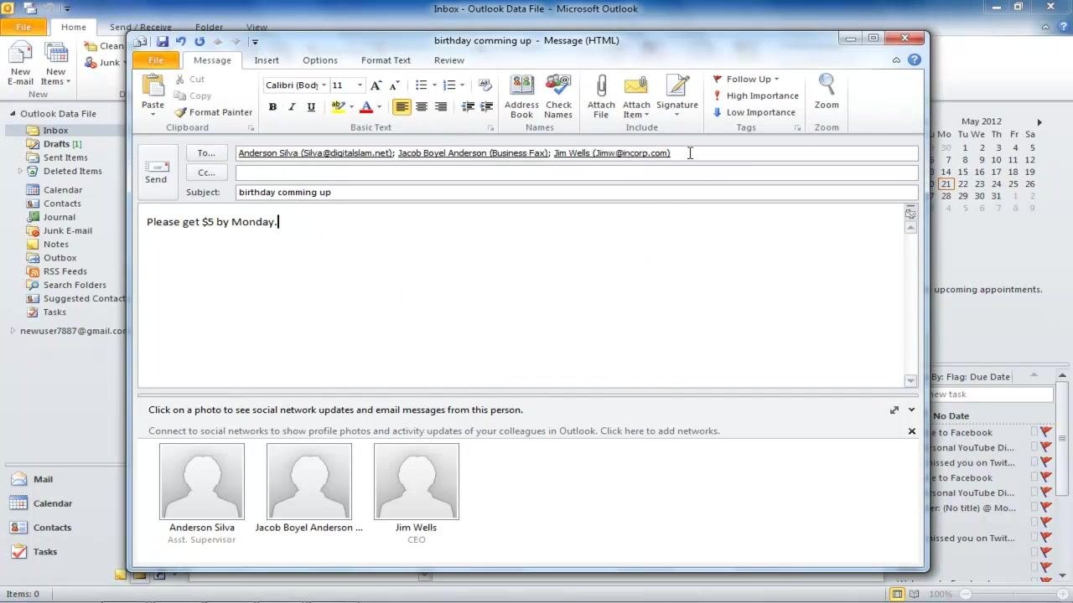
Task: Open the Tasks navigation button
Action: click(45, 552)
